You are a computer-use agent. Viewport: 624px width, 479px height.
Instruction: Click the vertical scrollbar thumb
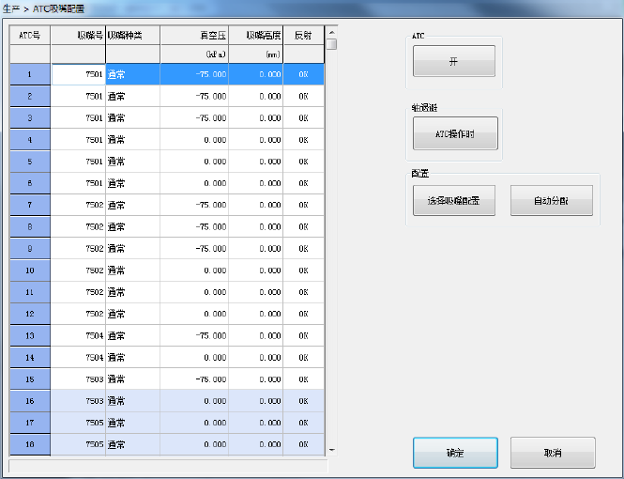pyautogui.click(x=331, y=44)
